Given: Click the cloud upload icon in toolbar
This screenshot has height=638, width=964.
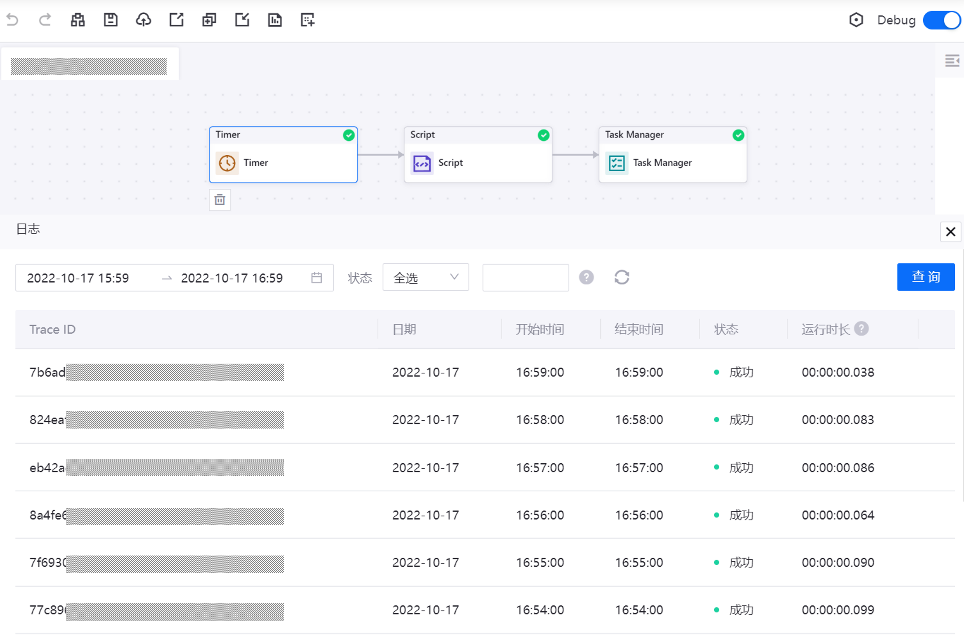Looking at the screenshot, I should click(143, 20).
